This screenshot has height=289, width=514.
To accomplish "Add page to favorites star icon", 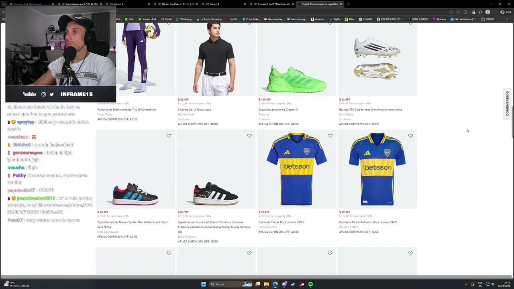I will pos(458,12).
